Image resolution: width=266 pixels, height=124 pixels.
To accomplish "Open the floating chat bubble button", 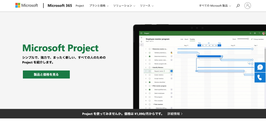I will 260,67.
